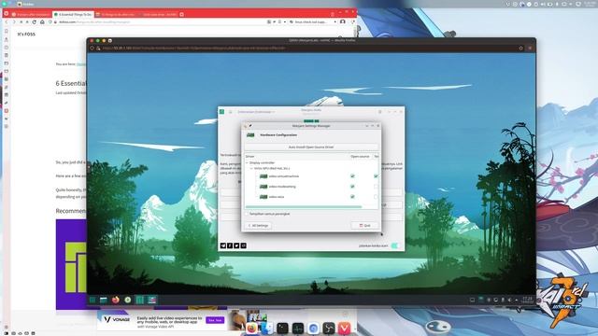Open the Facebook icon in Manjaro Hello
The image size is (598, 336).
pyautogui.click(x=230, y=245)
